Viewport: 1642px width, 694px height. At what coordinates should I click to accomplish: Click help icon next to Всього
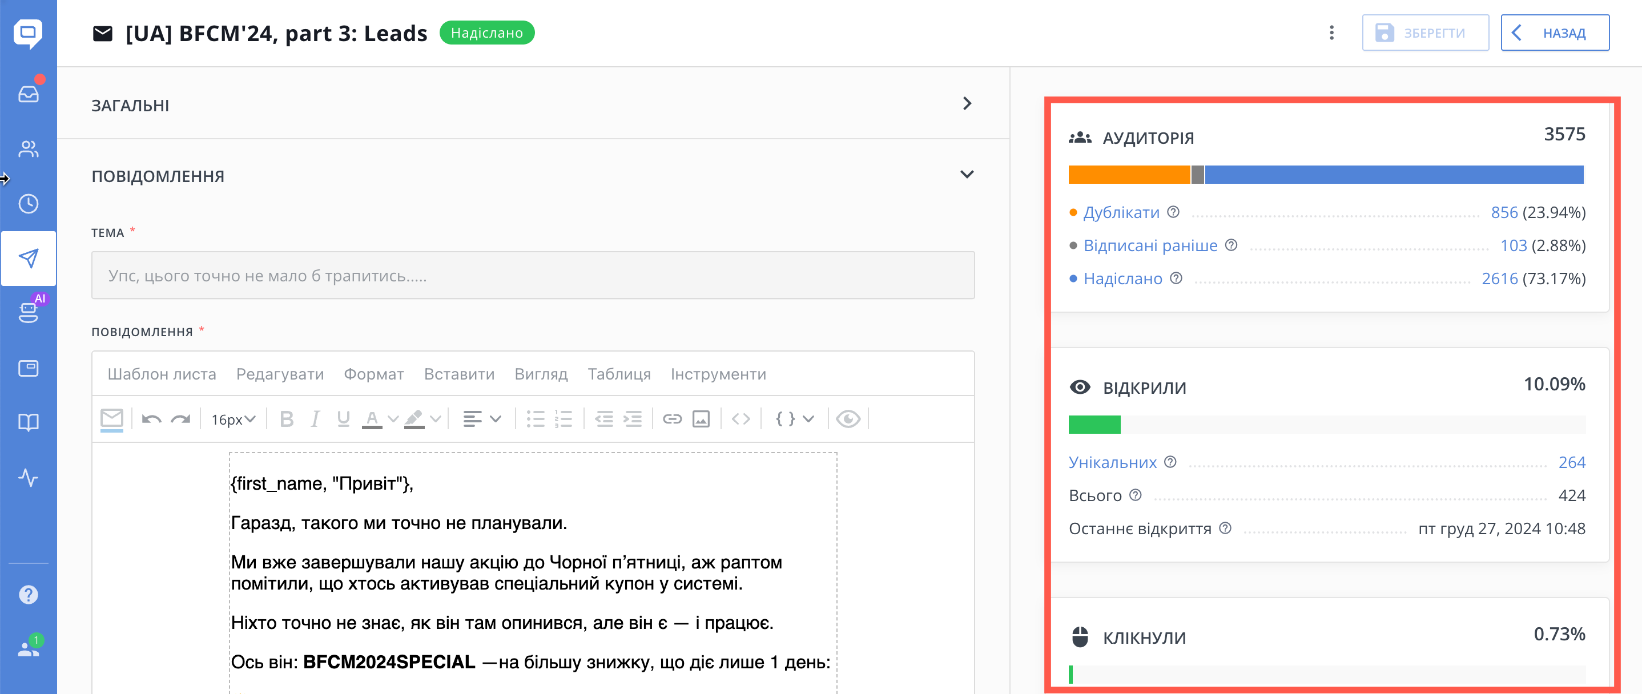(1135, 495)
